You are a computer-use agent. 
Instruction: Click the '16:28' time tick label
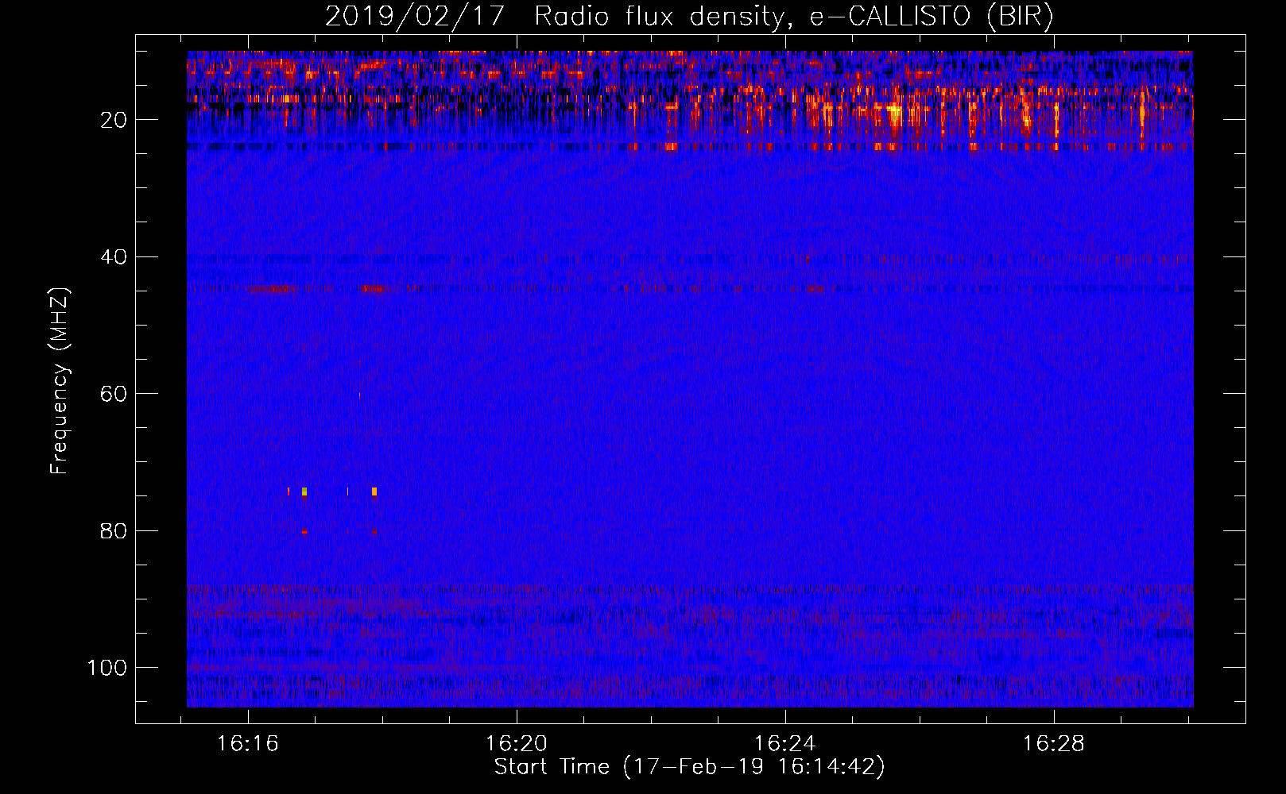pos(1053,744)
